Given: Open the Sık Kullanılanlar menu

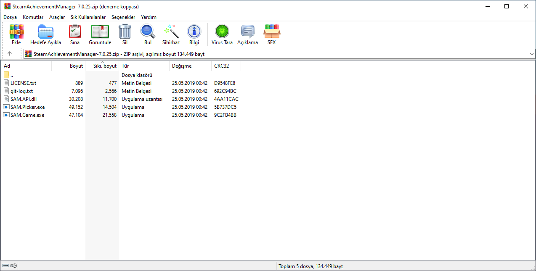Looking at the screenshot, I should [88, 17].
